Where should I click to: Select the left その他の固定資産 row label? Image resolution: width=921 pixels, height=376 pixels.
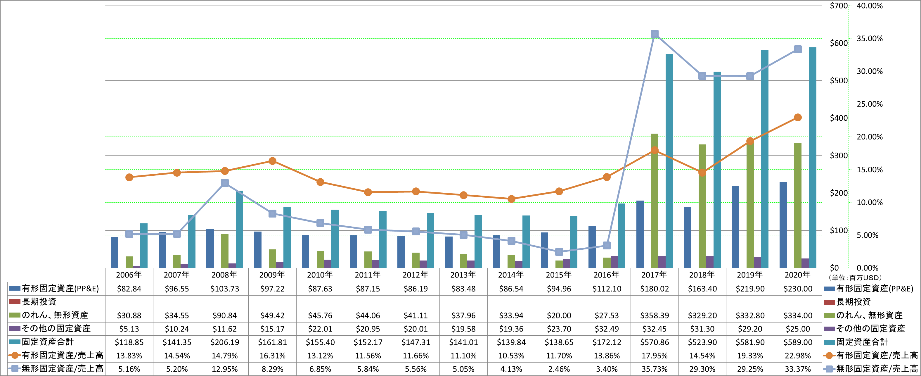(56, 328)
